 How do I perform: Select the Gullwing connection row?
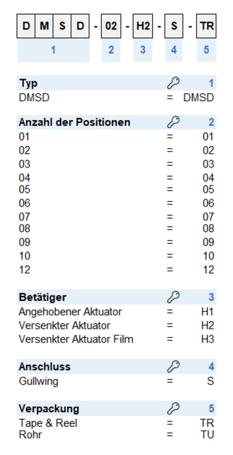116,381
